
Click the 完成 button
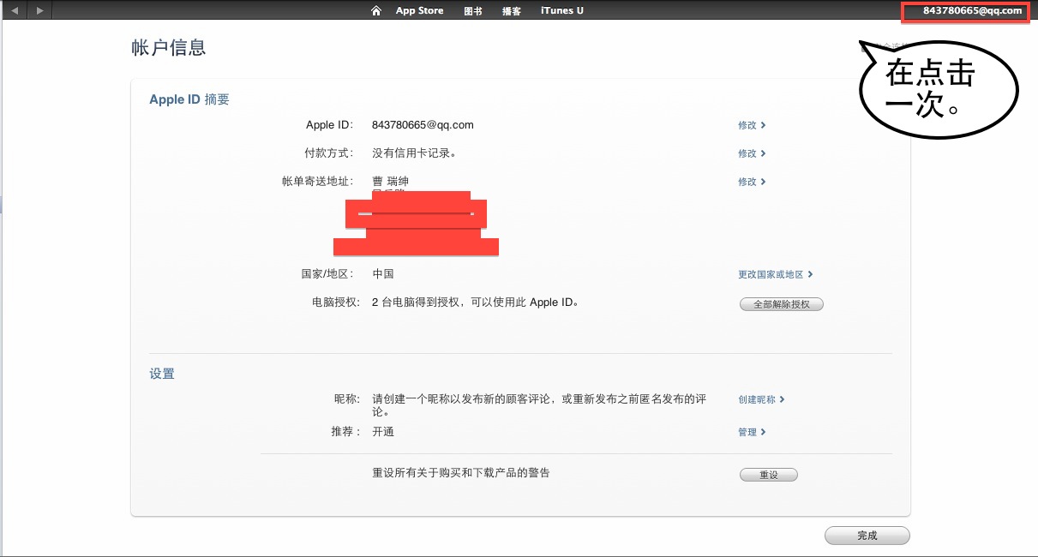coord(867,536)
